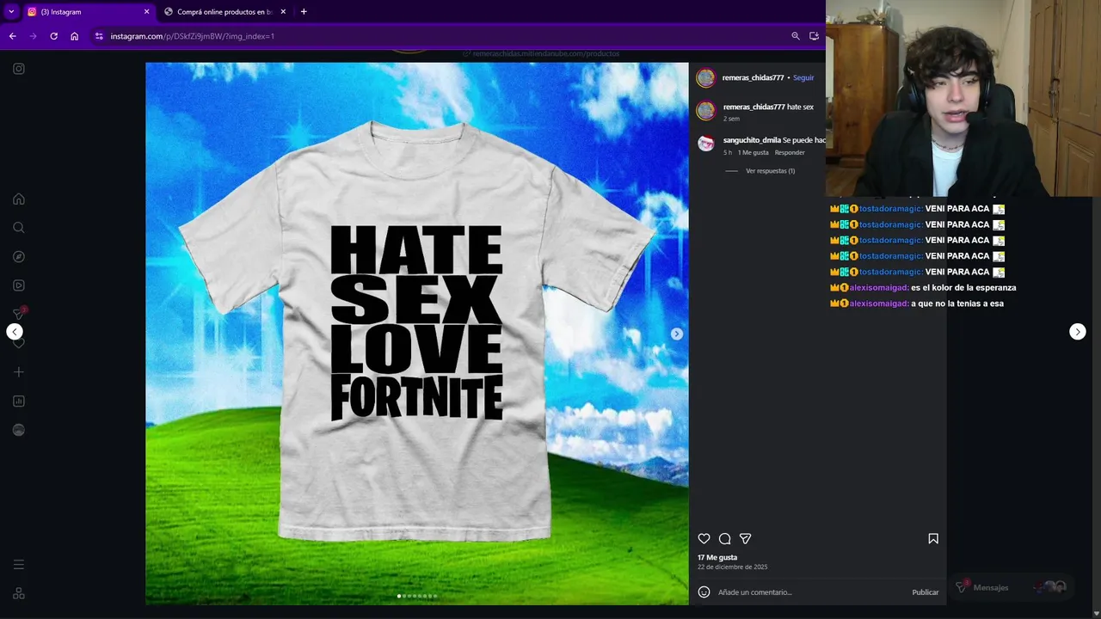Reload the current page
Screen dimensions: 1101x619
tap(53, 36)
